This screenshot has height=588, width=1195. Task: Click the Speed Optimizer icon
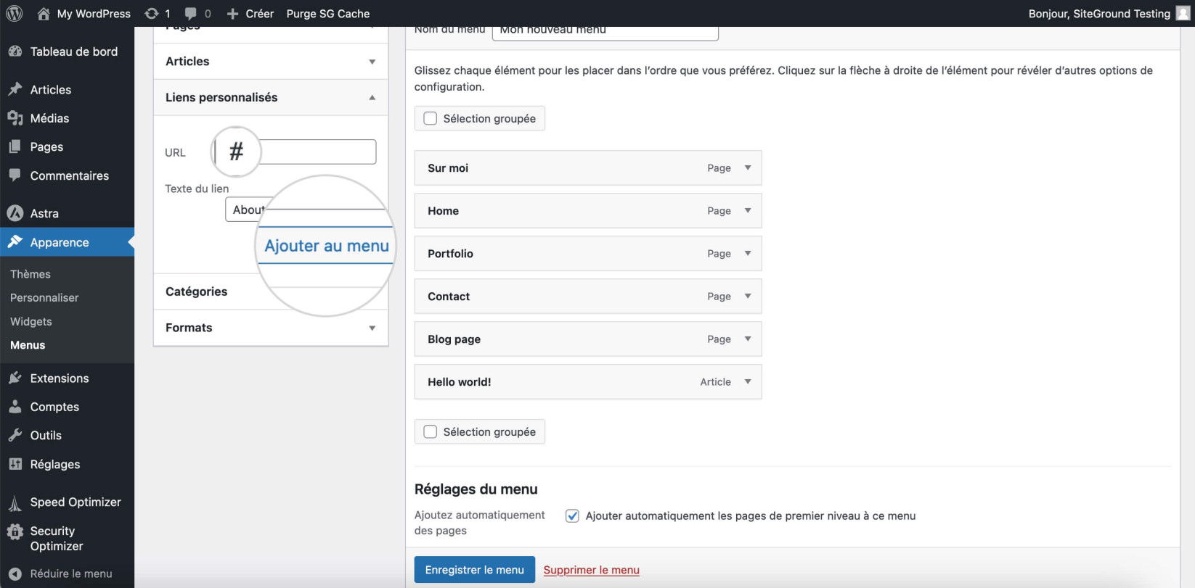(x=15, y=502)
